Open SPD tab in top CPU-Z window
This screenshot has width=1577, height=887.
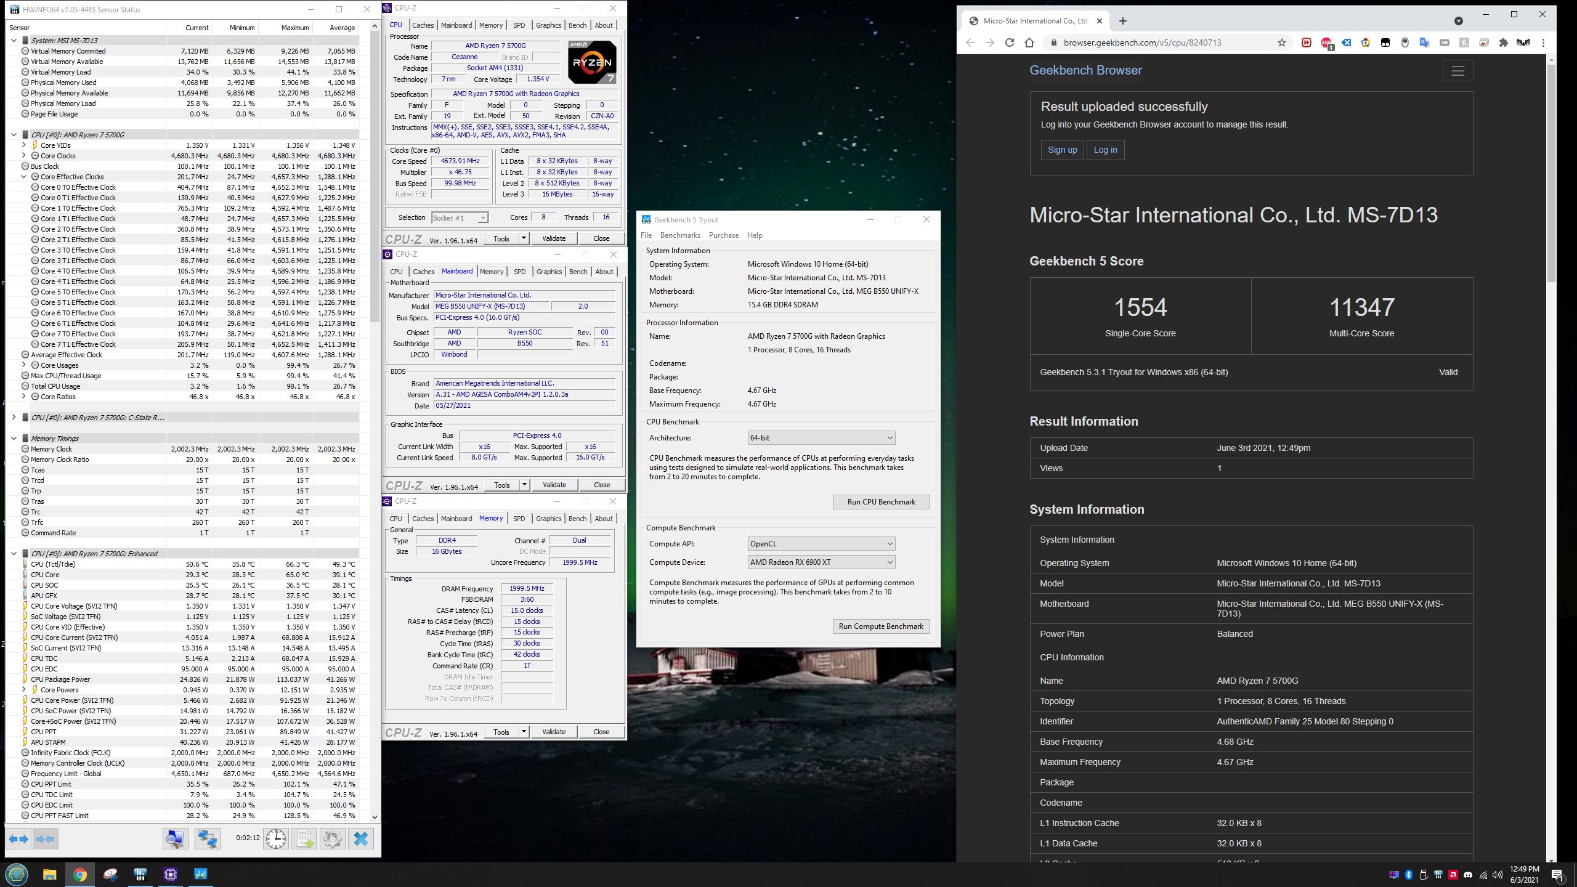click(519, 25)
